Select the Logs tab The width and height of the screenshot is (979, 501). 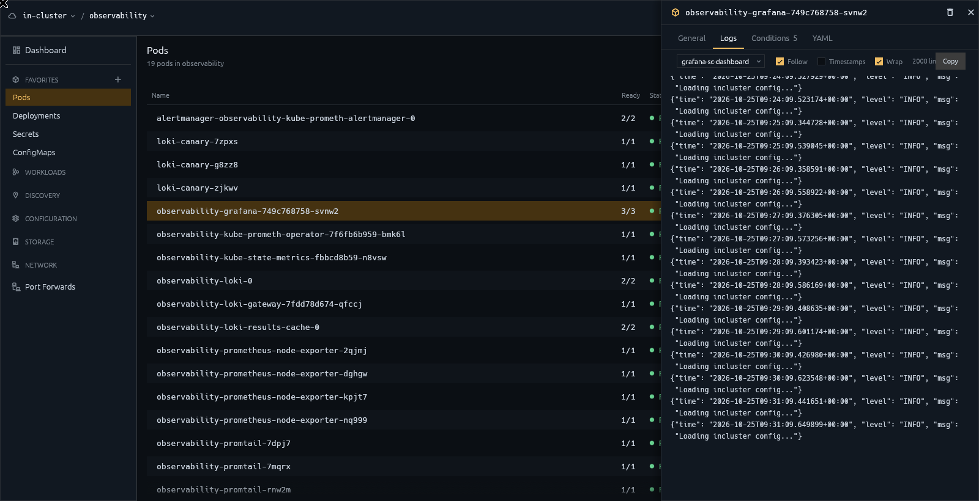pyautogui.click(x=728, y=38)
